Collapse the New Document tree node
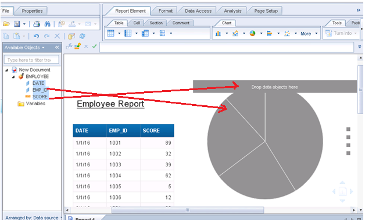This screenshot has width=365, height=221. pos(6,70)
